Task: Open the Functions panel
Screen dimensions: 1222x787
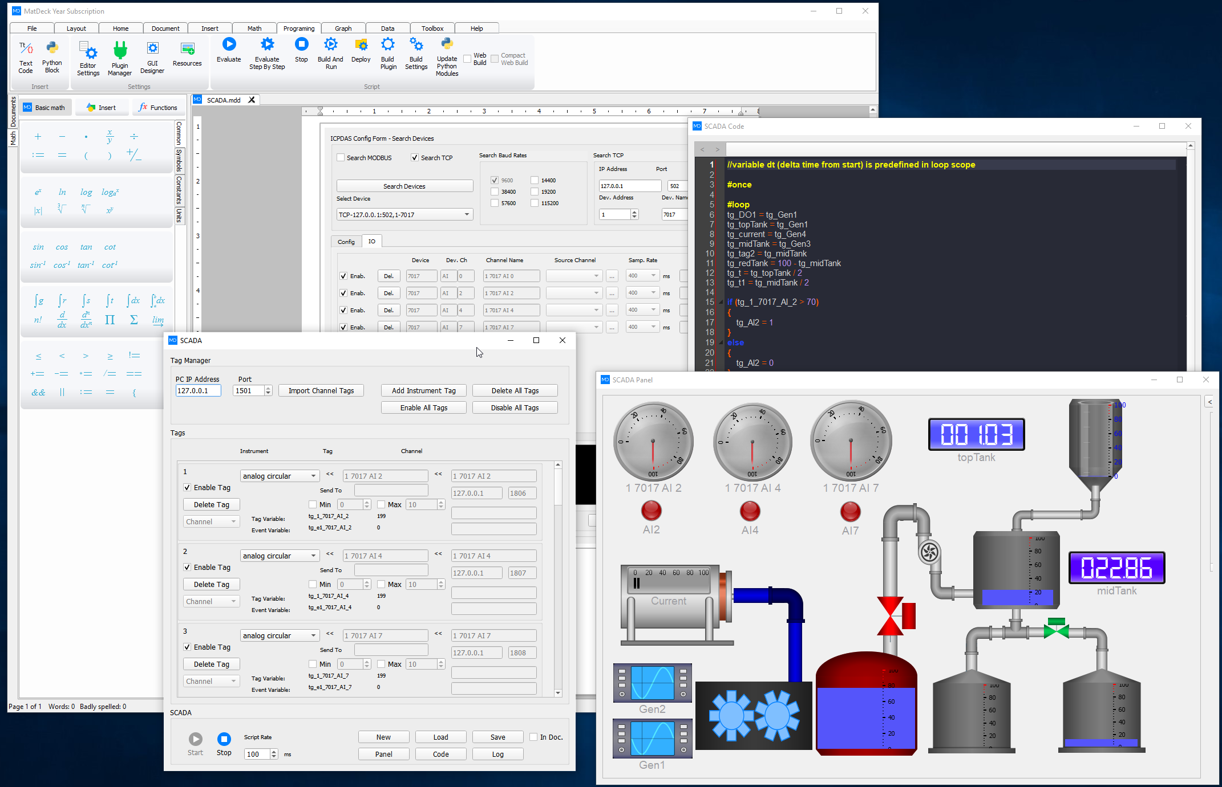Action: pyautogui.click(x=159, y=107)
